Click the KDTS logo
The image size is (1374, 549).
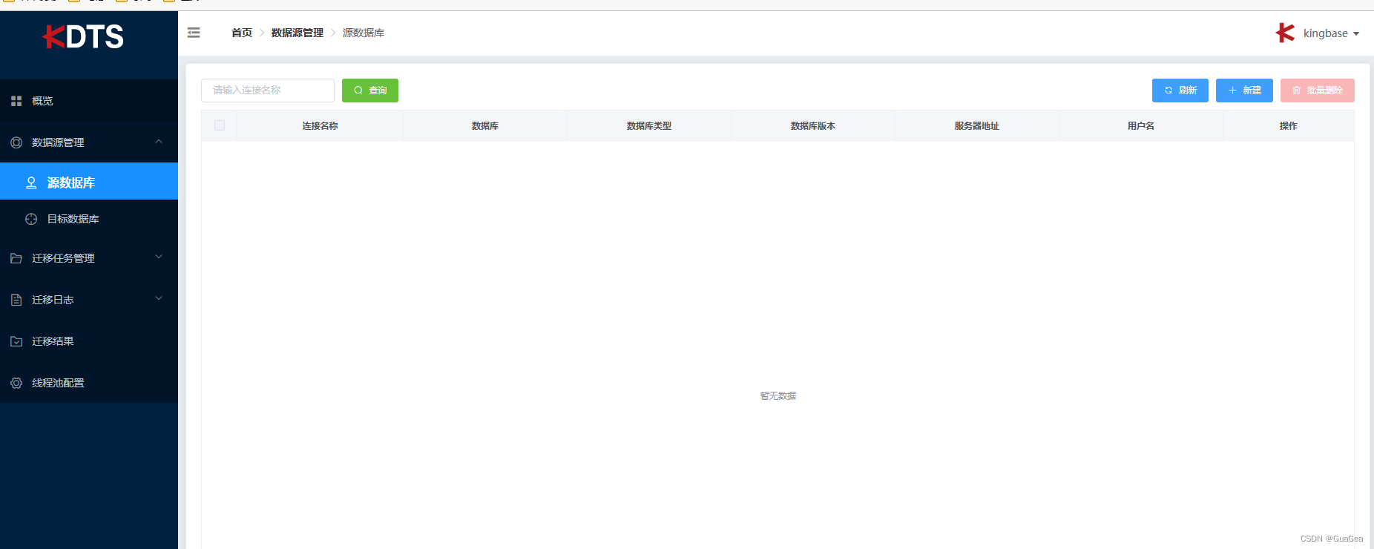pyautogui.click(x=83, y=36)
